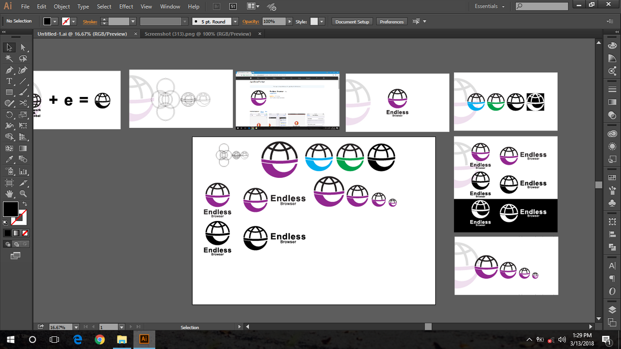Open the Style dropdown arrow
Viewport: 621px width, 349px height.
pos(321,21)
